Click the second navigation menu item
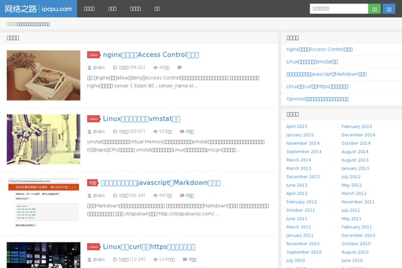Viewport: 402px width, 268px height. pos(113,9)
